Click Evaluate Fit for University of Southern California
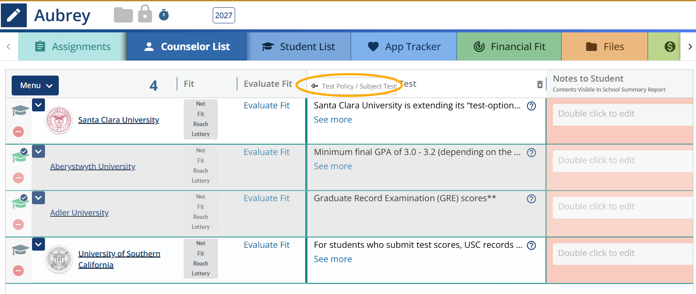Image resolution: width=696 pixels, height=294 pixels. pos(267,245)
